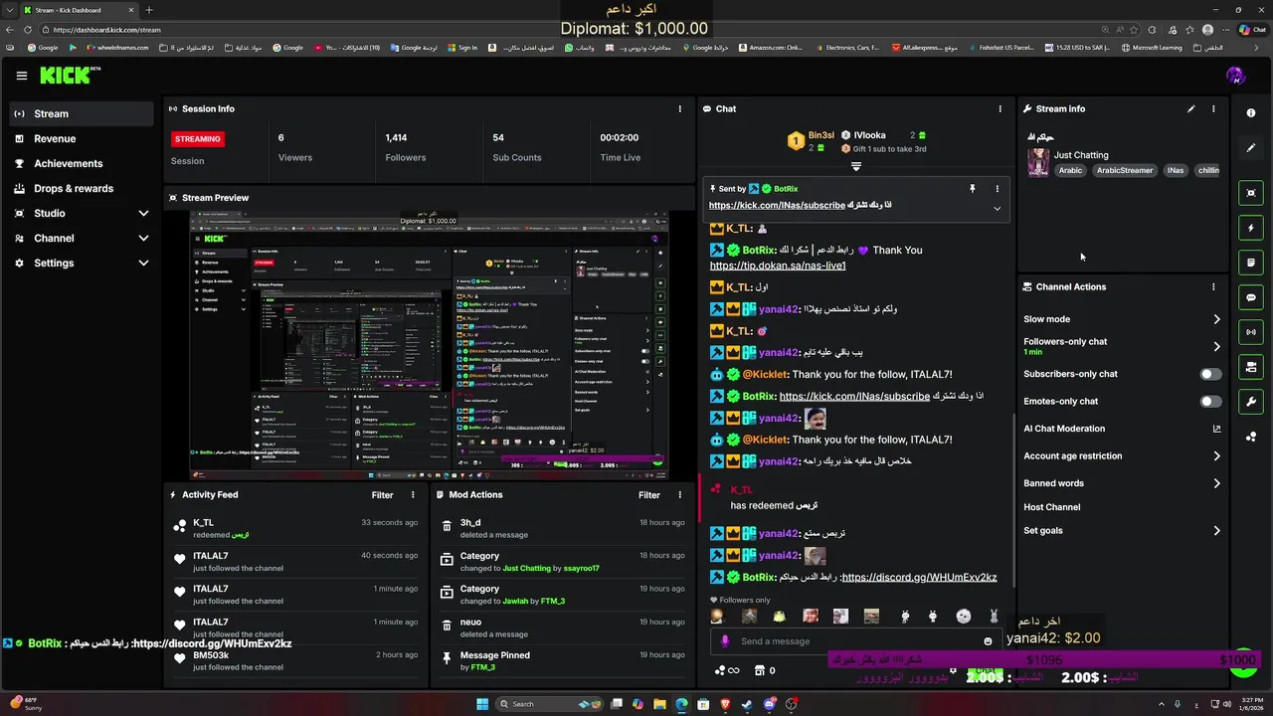Screen dimensions: 1273x716
Task: Open Discord from the taskbar
Action: point(769,704)
